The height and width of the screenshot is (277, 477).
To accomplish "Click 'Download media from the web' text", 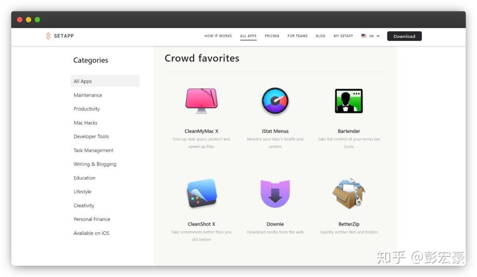I will coord(275,232).
